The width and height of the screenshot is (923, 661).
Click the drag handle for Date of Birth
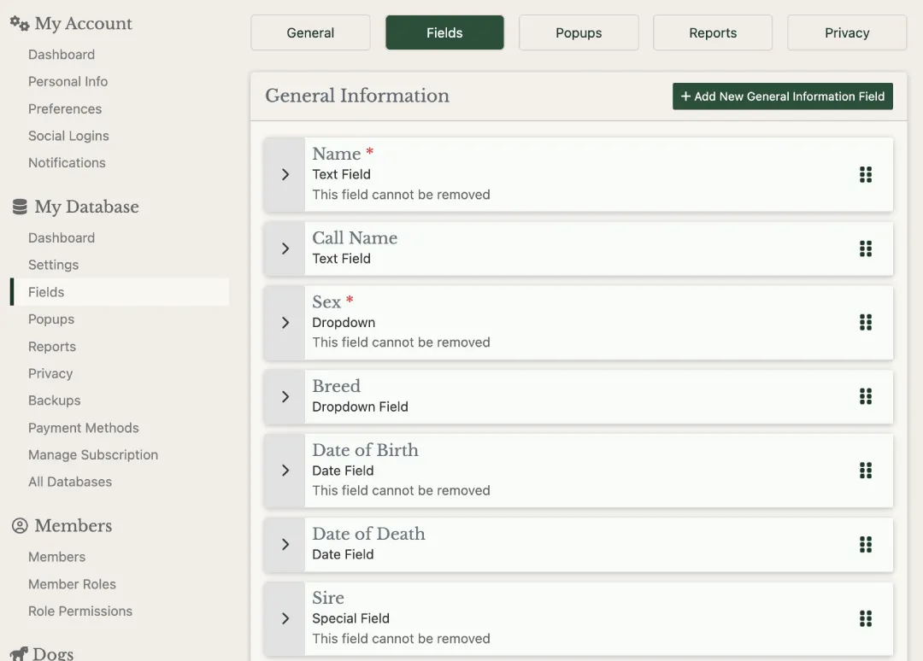point(865,471)
